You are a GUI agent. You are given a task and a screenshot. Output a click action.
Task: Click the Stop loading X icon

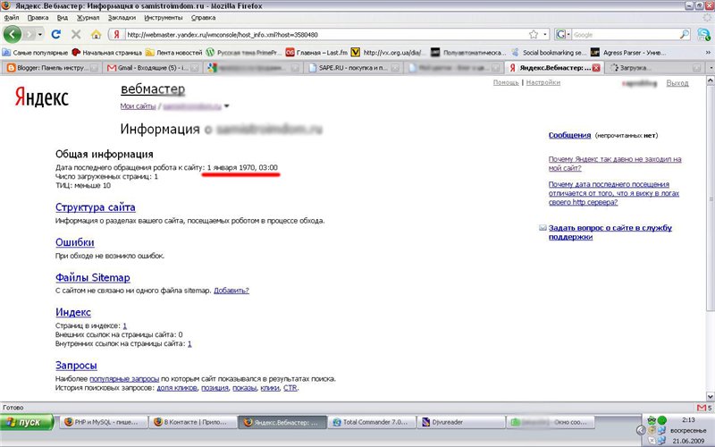[x=75, y=35]
